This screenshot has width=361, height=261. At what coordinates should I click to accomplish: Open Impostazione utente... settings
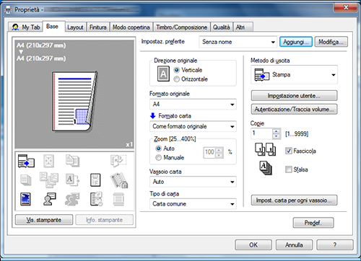pos(294,96)
